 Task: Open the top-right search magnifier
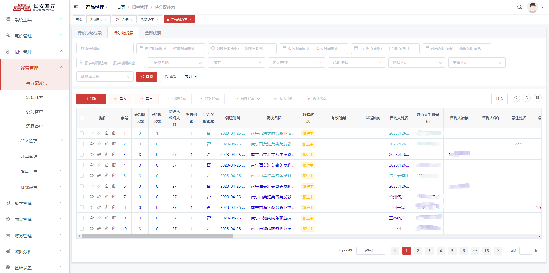520,7
